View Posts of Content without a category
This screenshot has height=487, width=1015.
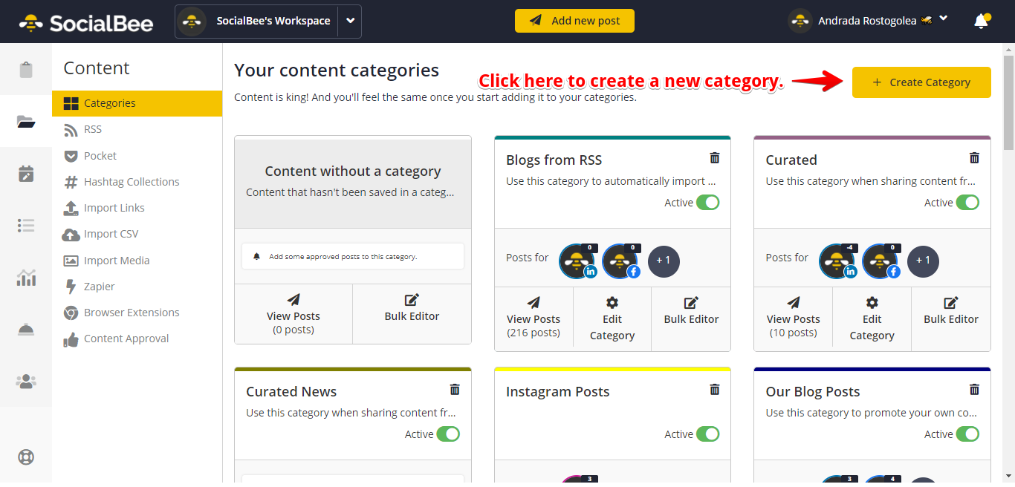294,314
